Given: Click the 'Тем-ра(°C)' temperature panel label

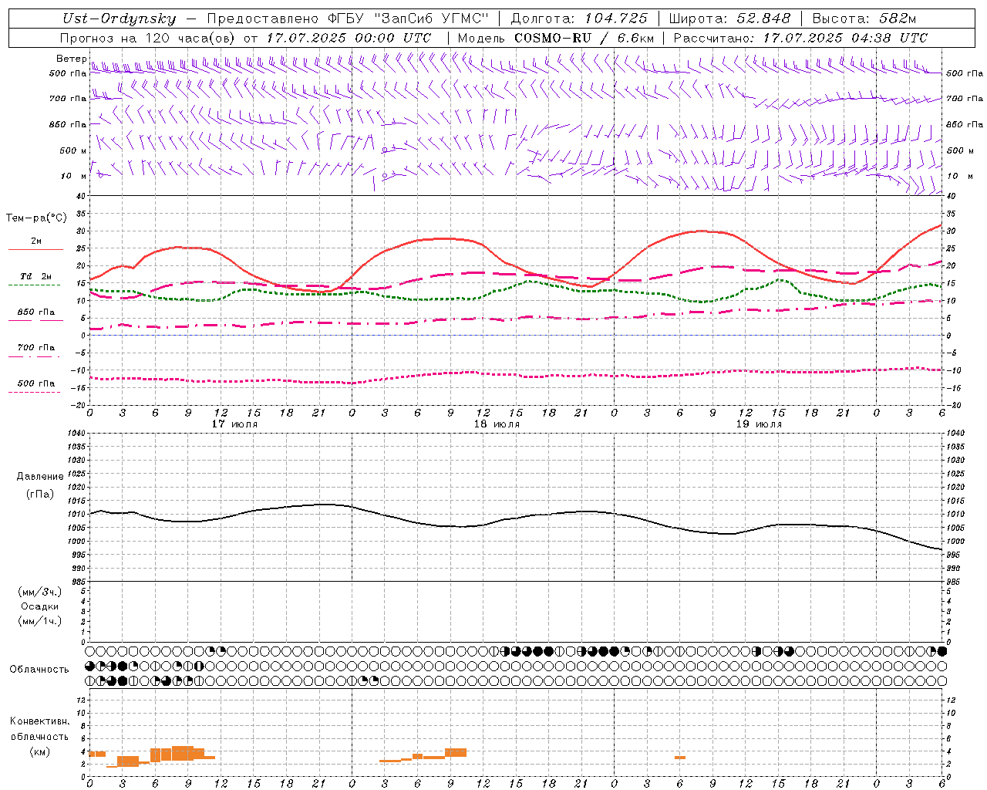Looking at the screenshot, I should [x=36, y=218].
